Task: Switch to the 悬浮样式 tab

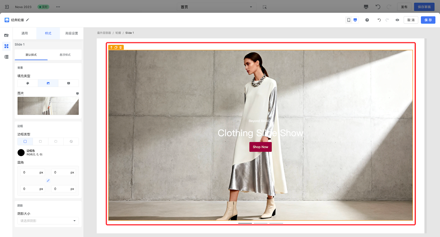Action: coord(65,55)
